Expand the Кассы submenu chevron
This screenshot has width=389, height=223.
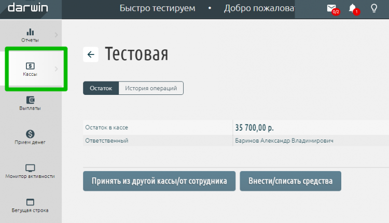coord(56,69)
